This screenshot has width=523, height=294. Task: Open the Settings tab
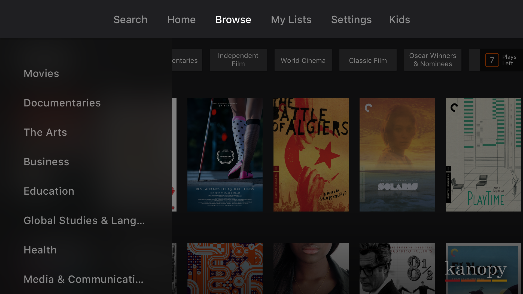(x=351, y=20)
